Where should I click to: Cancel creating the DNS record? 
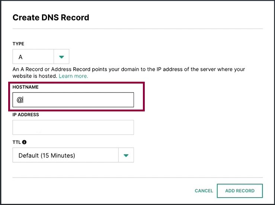204,191
